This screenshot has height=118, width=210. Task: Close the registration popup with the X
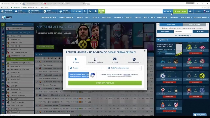pos(145,51)
